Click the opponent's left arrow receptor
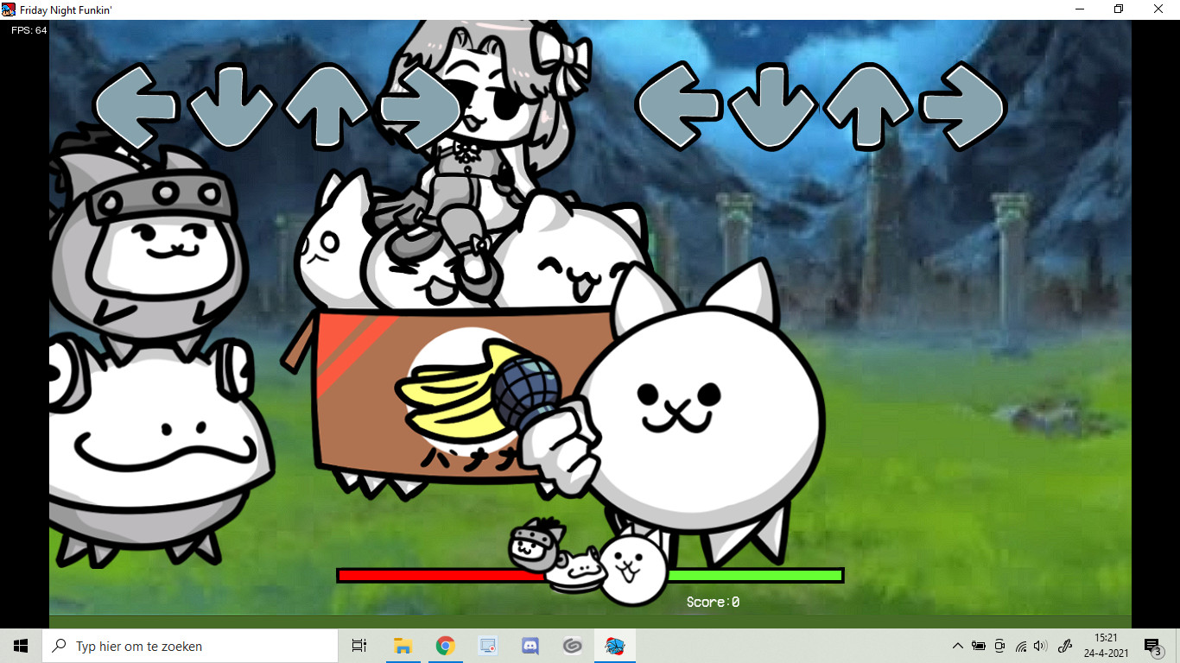1180x663 pixels. [x=136, y=107]
